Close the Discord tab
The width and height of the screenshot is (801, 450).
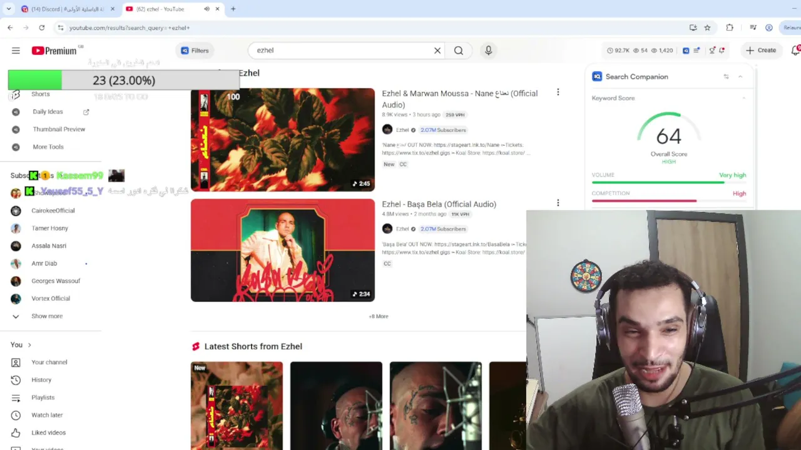pyautogui.click(x=113, y=9)
